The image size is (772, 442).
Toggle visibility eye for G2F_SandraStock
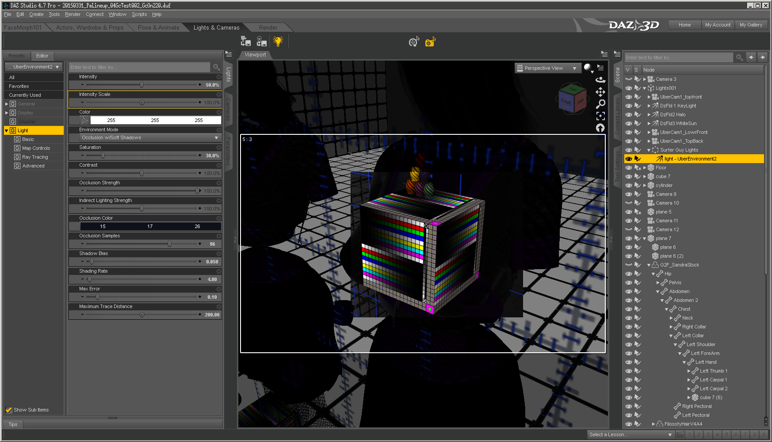coord(628,265)
